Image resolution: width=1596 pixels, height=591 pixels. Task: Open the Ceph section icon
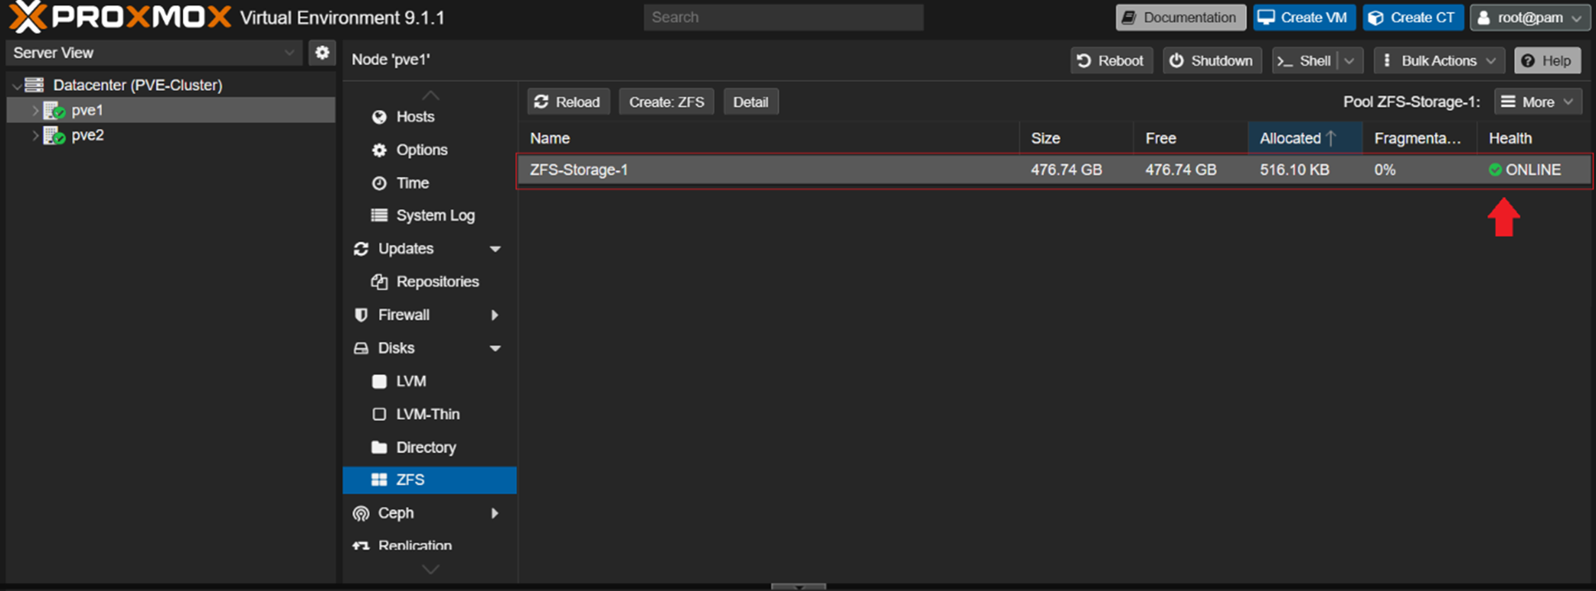tap(361, 513)
